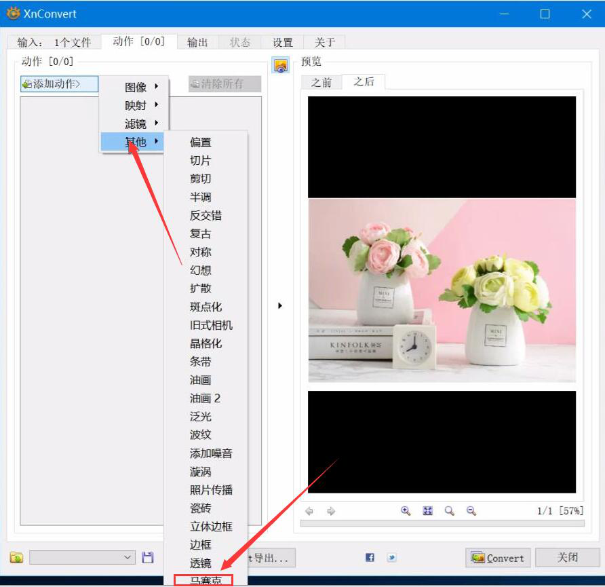Click the 导出... button
The height and width of the screenshot is (587, 605).
coord(271,558)
